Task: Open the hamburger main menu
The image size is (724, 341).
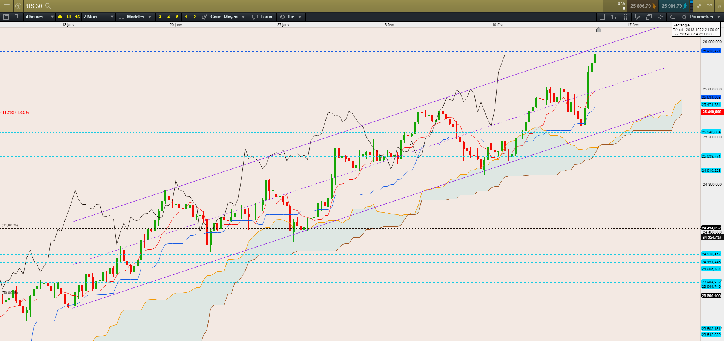Action: tap(6, 6)
